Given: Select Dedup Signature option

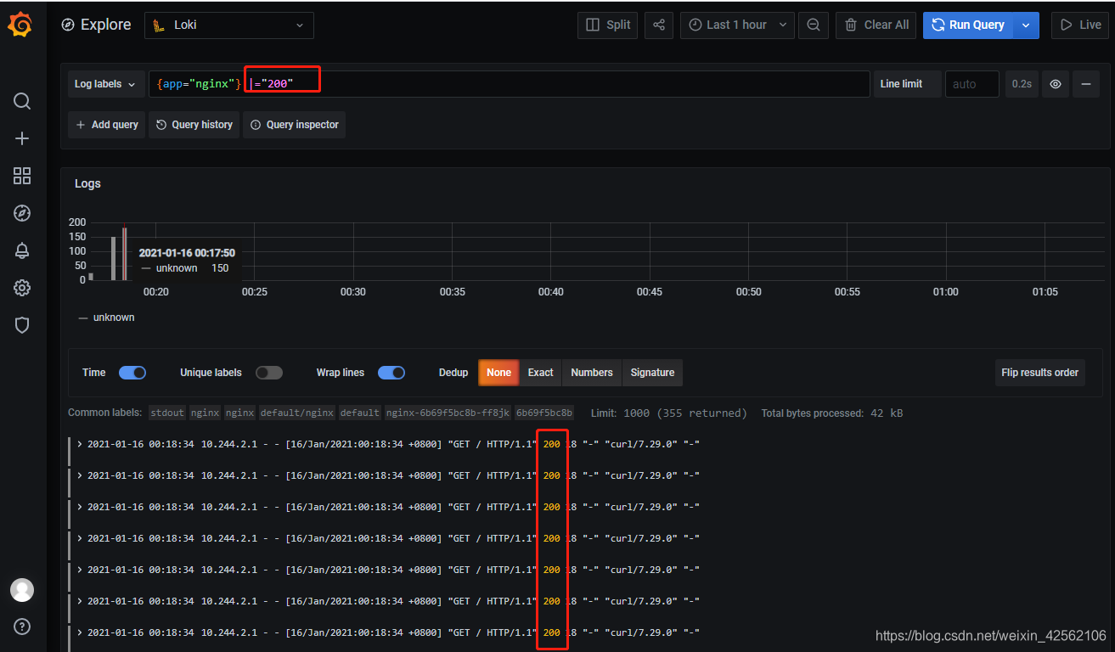Looking at the screenshot, I should point(652,373).
